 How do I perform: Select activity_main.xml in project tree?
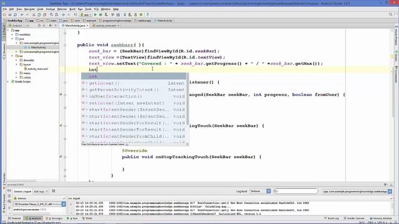click(x=36, y=69)
